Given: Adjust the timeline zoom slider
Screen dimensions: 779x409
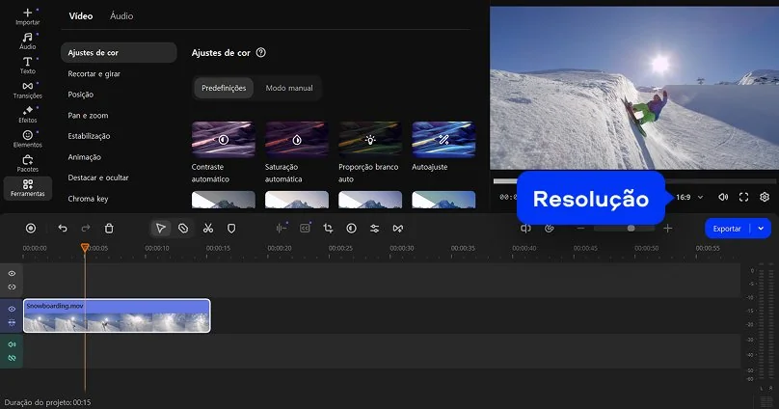Looking at the screenshot, I should point(631,229).
